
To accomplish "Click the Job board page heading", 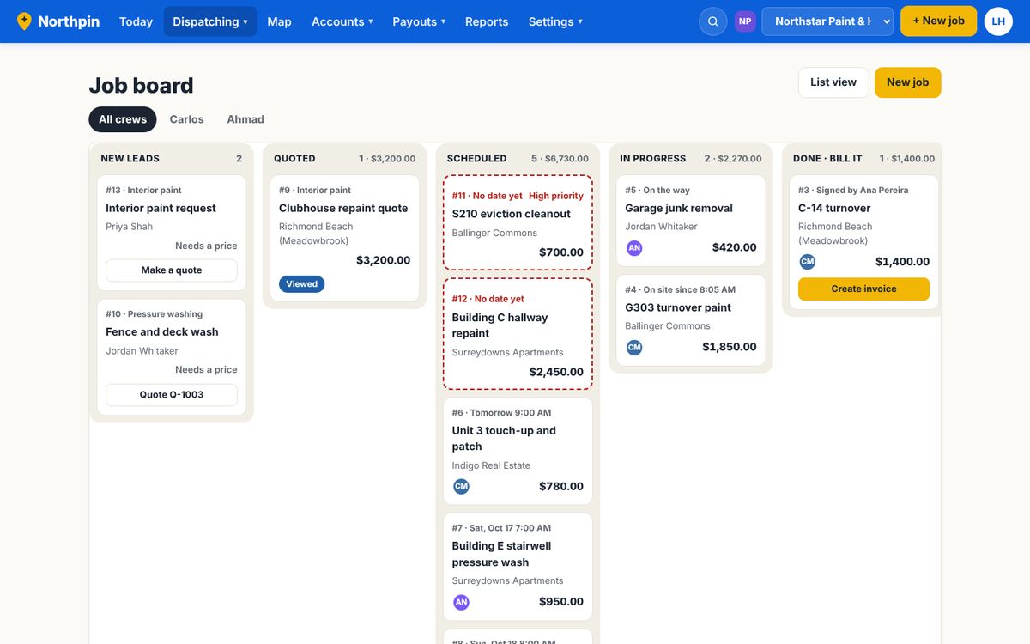I will coord(141,86).
